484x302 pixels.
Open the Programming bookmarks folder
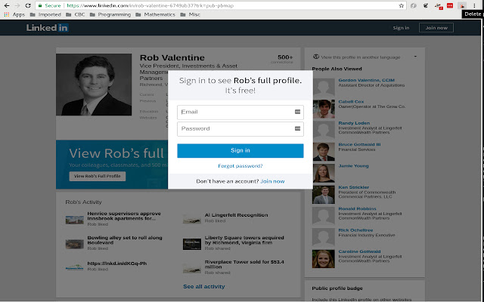pos(110,14)
